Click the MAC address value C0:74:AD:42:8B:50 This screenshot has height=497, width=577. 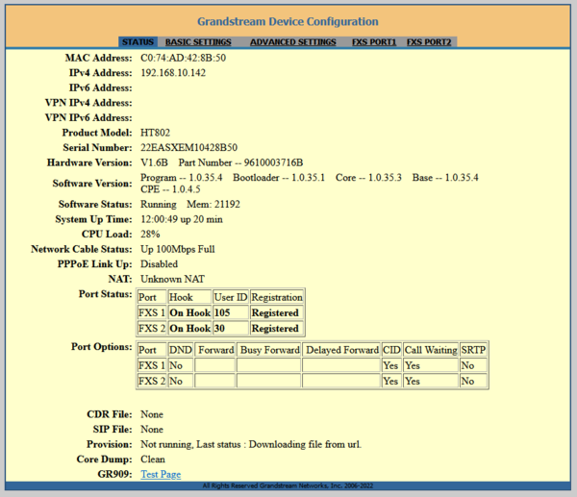pyautogui.click(x=183, y=59)
